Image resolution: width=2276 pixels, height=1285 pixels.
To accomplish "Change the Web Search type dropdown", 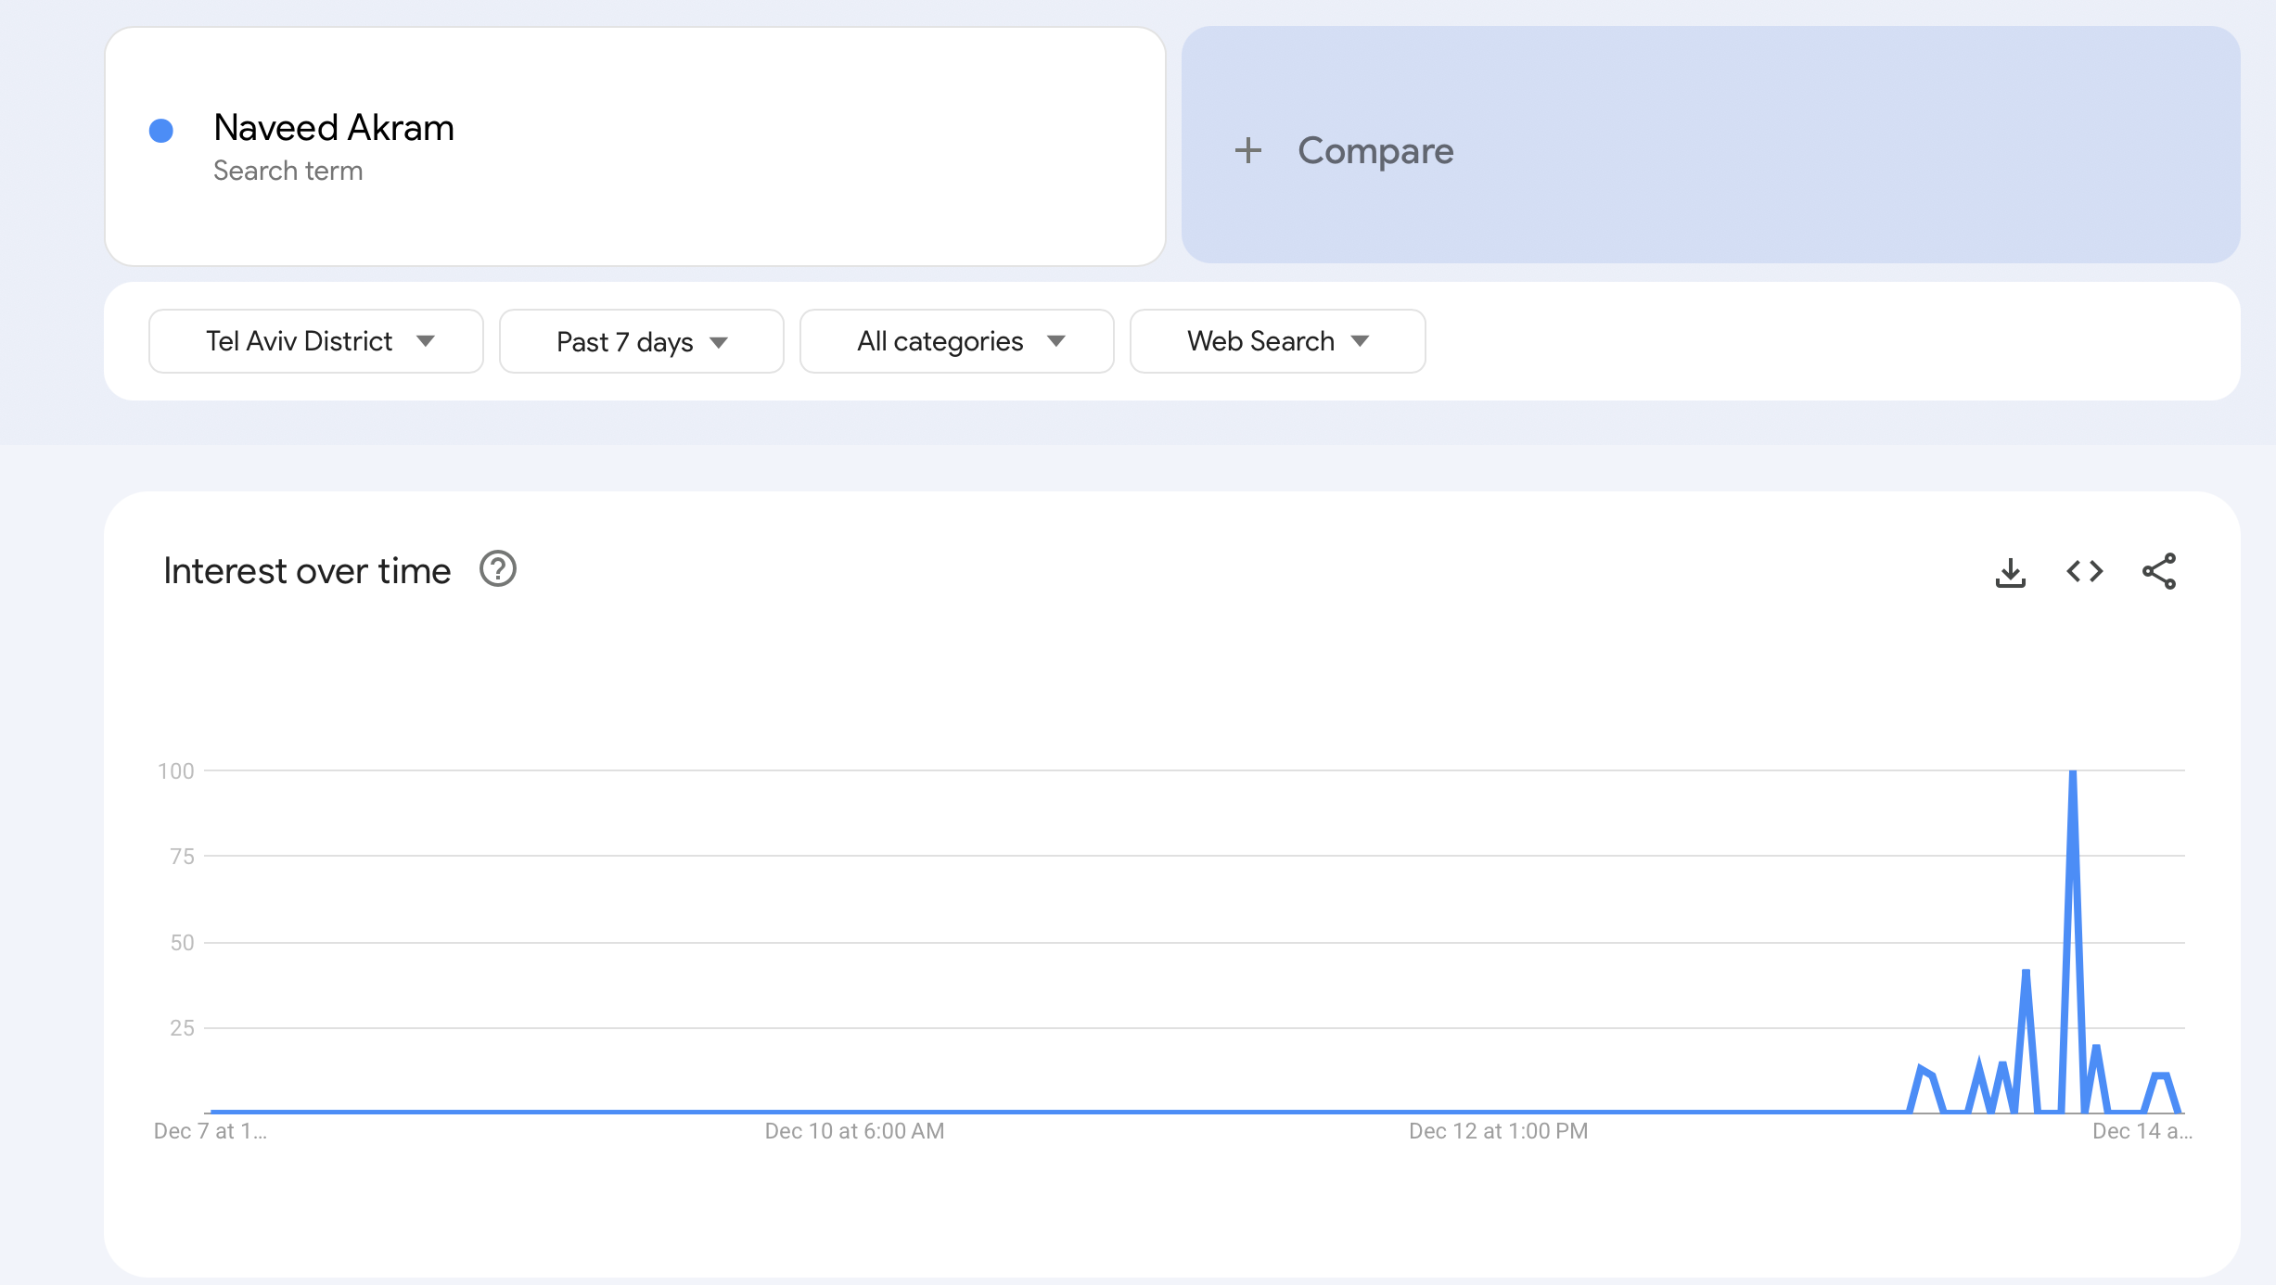I will [1276, 341].
